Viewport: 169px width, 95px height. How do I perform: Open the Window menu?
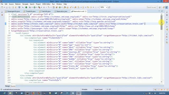pyautogui.click(x=59, y=4)
